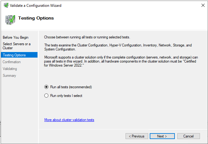This screenshot has height=144, width=208.
Task: Jump to the Confirmation step in sidebar
Action: [11, 62]
